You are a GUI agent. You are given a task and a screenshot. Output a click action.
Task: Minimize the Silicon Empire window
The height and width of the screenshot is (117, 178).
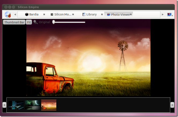(x=10, y=7)
